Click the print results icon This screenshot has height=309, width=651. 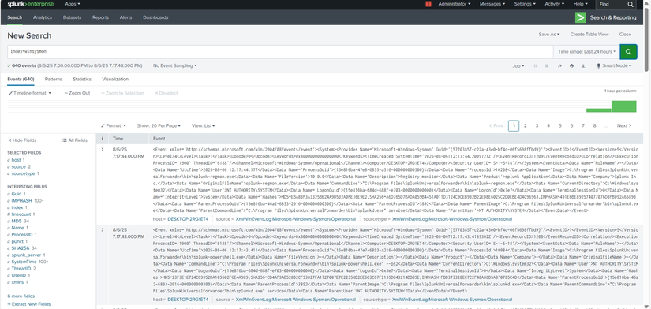click(x=571, y=66)
